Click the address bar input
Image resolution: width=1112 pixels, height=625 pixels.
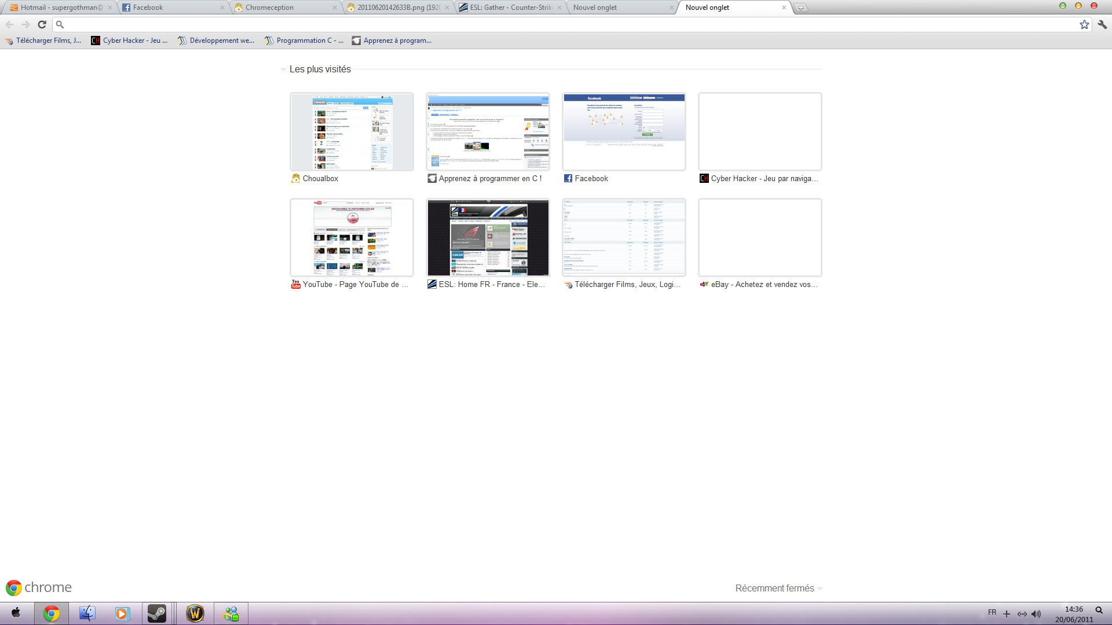pos(568,24)
